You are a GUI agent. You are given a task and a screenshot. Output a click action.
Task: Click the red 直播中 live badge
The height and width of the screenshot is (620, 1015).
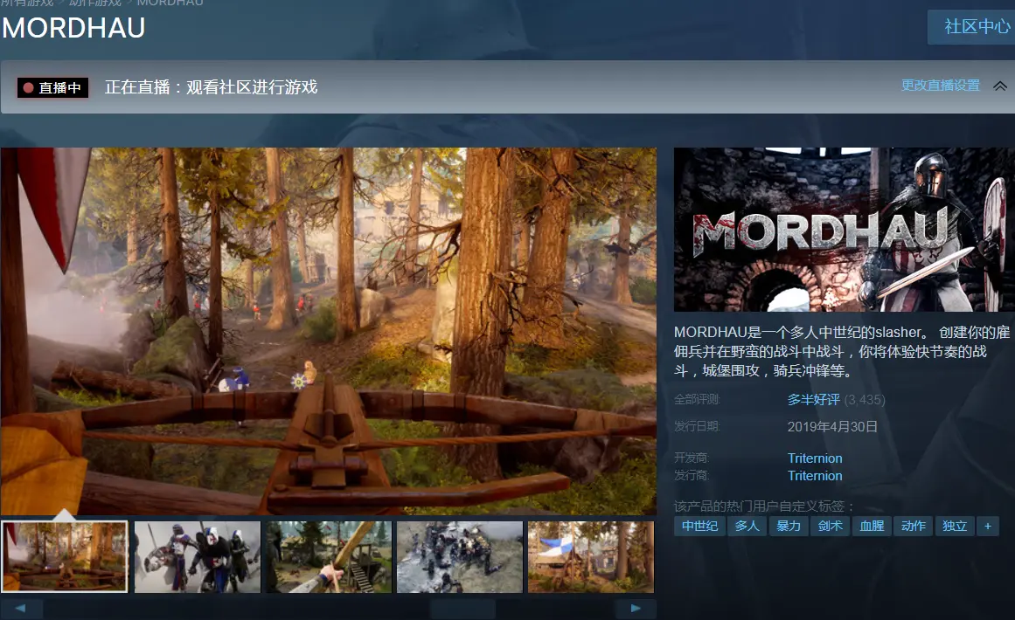[x=52, y=87]
